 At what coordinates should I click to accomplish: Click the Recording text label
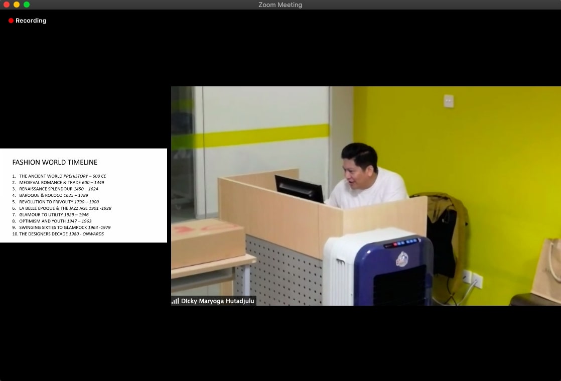pos(31,21)
